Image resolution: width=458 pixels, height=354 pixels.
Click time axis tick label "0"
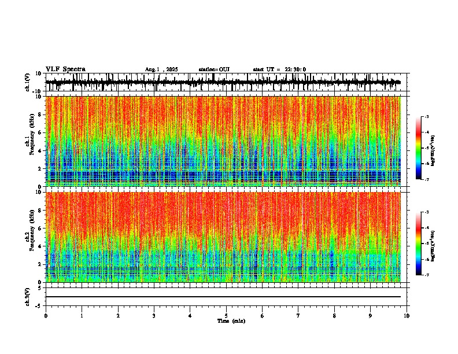pyautogui.click(x=46, y=316)
